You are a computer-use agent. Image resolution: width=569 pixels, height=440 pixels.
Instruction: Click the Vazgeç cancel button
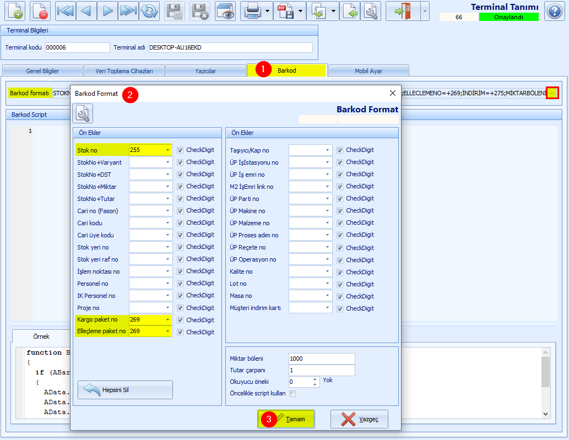tap(359, 419)
